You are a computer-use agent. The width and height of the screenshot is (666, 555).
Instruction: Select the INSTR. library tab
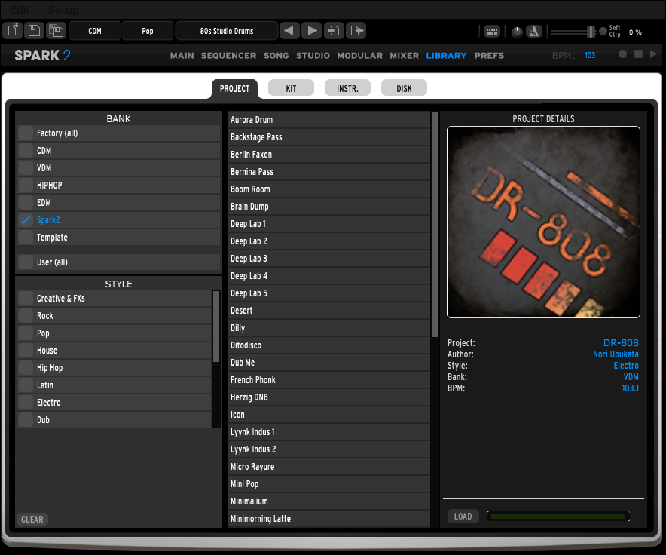click(x=347, y=88)
